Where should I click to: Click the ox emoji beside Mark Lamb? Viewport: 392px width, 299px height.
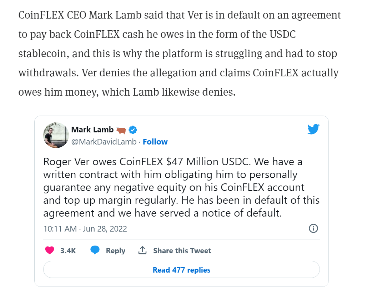coord(121,130)
